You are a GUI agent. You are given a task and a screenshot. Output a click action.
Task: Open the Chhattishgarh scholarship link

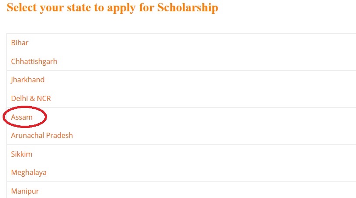[x=34, y=61]
